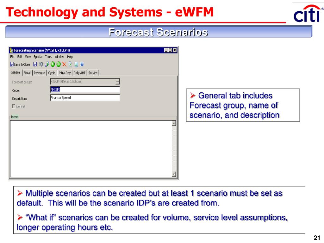Click the Memo scrollbar up arrow
This screenshot has height=243, width=324.
[x=174, y=123]
